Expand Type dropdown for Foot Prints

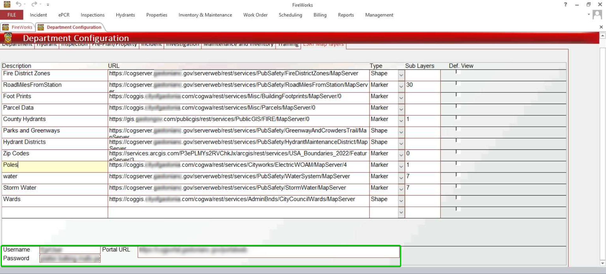click(x=401, y=98)
